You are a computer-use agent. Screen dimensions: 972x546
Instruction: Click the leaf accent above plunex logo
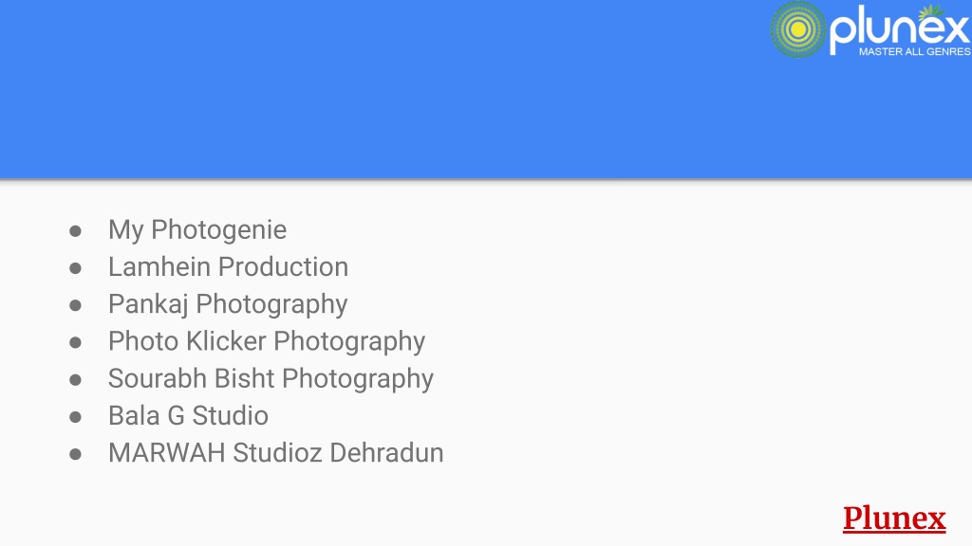pyautogui.click(x=930, y=11)
